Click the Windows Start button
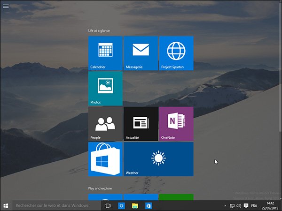 click(x=6, y=206)
